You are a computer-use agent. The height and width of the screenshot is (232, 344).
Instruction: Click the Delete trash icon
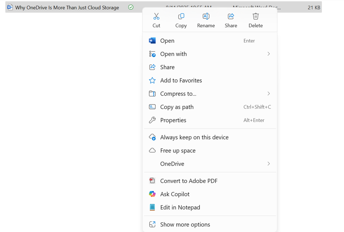255,16
